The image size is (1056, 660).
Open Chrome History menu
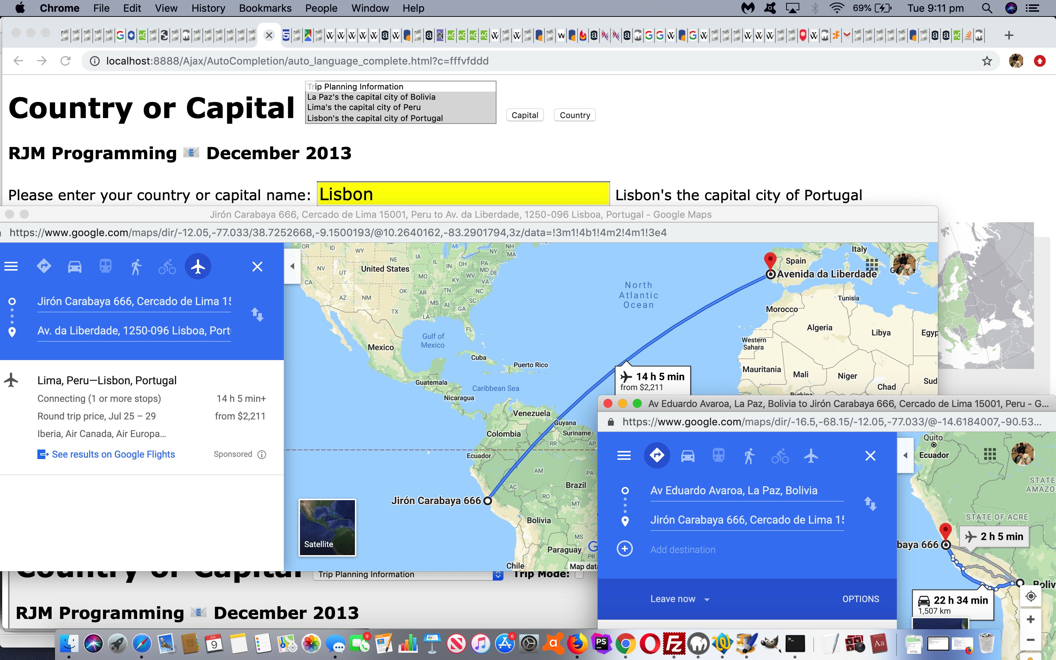point(208,8)
